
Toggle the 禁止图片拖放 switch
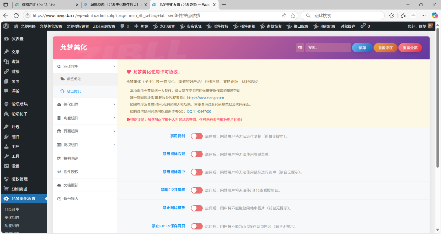(196, 208)
